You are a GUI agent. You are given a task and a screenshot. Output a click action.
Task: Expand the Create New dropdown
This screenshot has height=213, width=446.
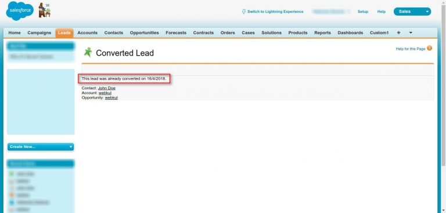pyautogui.click(x=41, y=147)
